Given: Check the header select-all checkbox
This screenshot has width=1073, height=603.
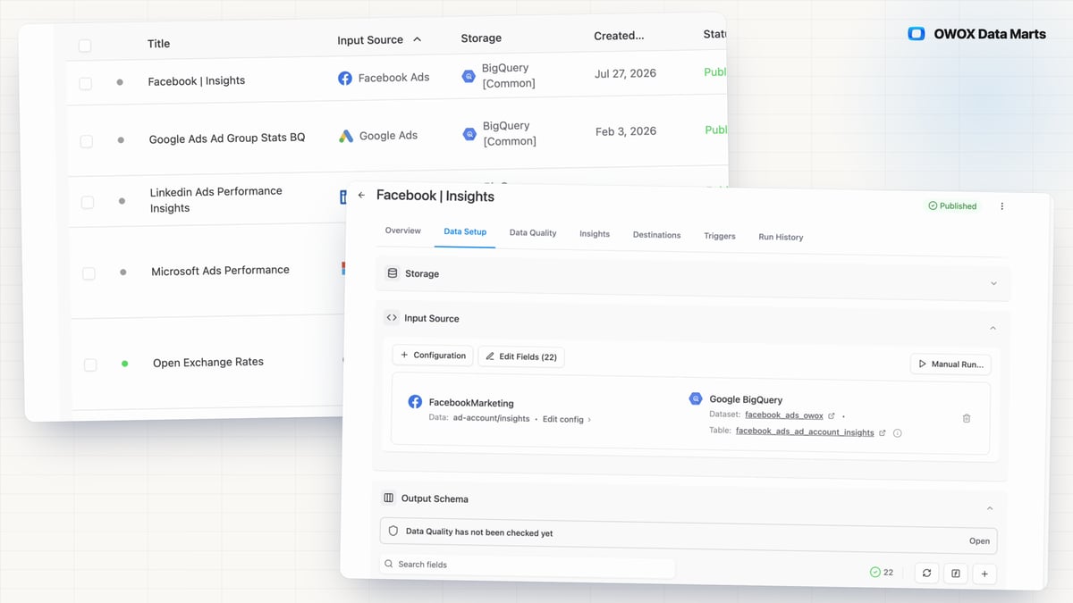Looking at the screenshot, I should pyautogui.click(x=84, y=46).
